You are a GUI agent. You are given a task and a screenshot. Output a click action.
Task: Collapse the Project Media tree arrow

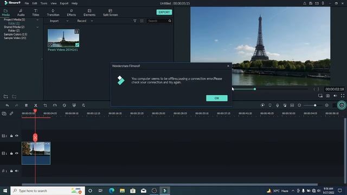pos(37,19)
